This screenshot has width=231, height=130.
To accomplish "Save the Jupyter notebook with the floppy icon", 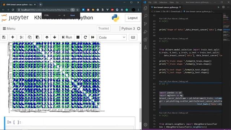I will click(x=4, y=37).
